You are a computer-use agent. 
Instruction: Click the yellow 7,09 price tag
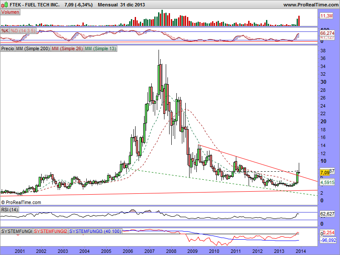point(325,173)
